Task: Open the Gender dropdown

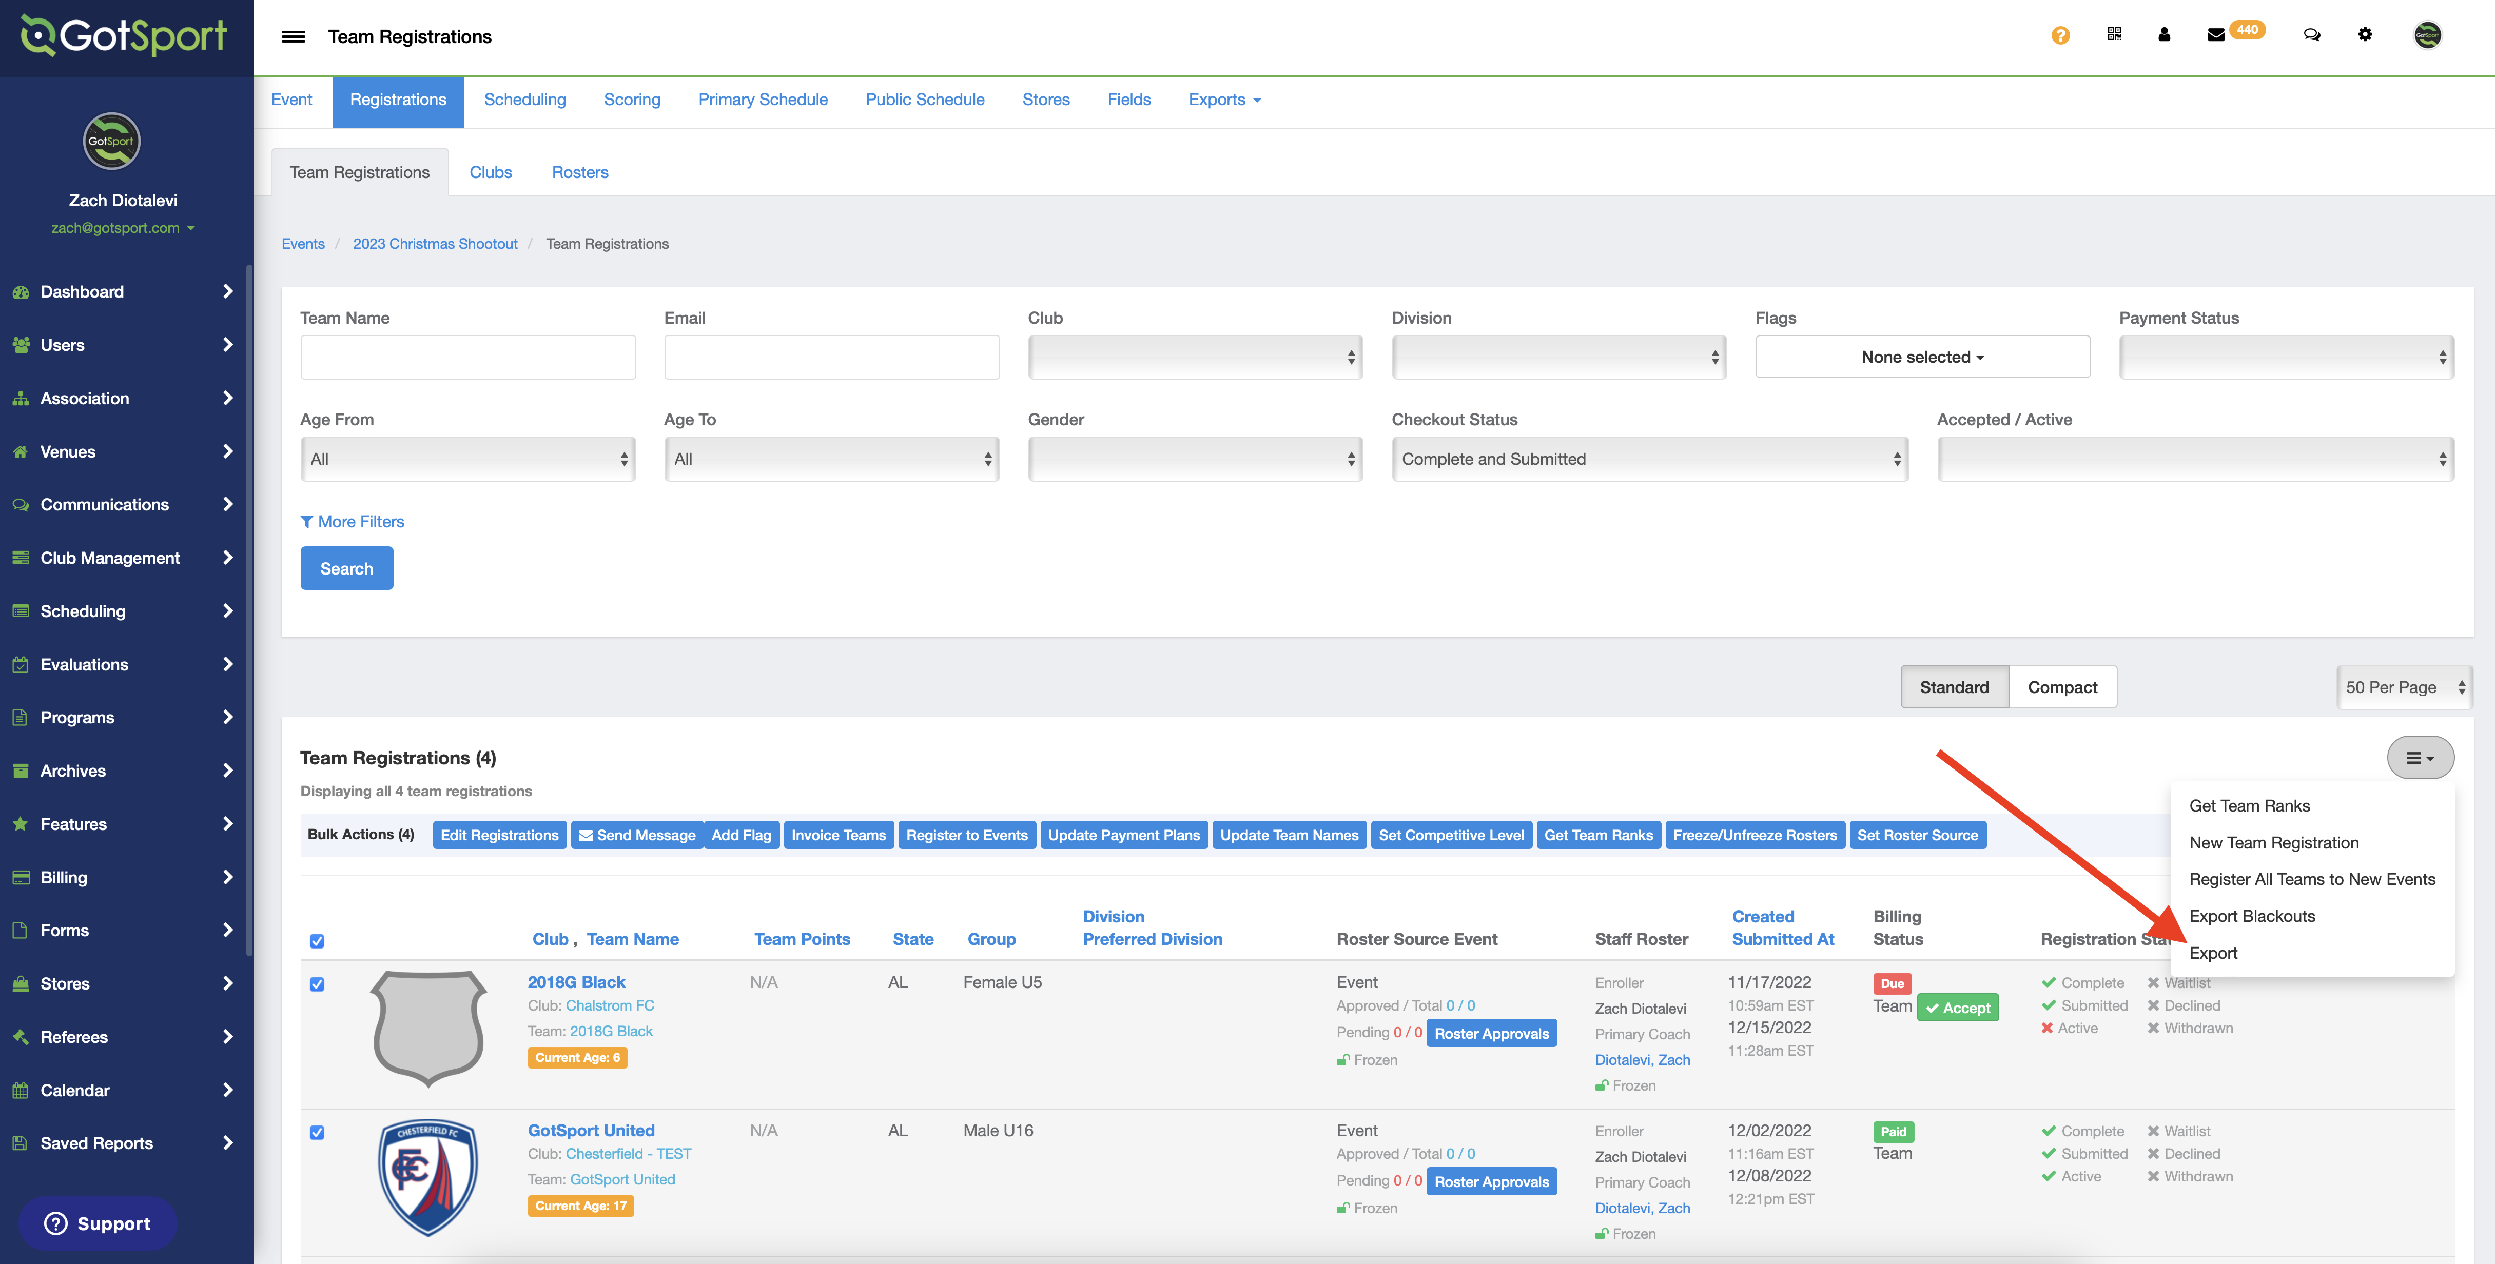Action: pyautogui.click(x=1194, y=459)
